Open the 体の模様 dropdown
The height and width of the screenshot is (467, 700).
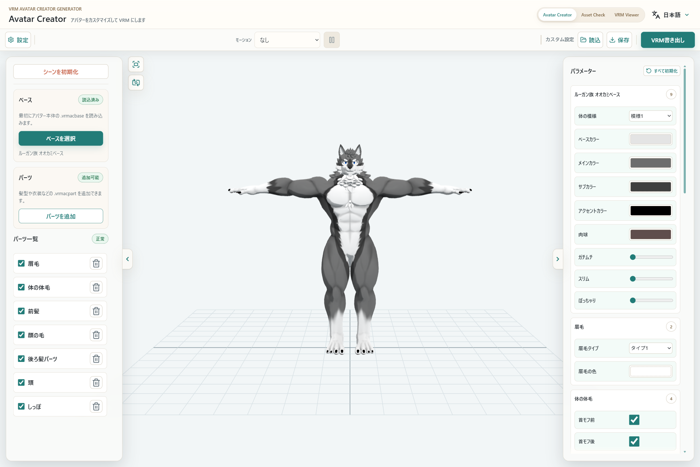pyautogui.click(x=651, y=116)
